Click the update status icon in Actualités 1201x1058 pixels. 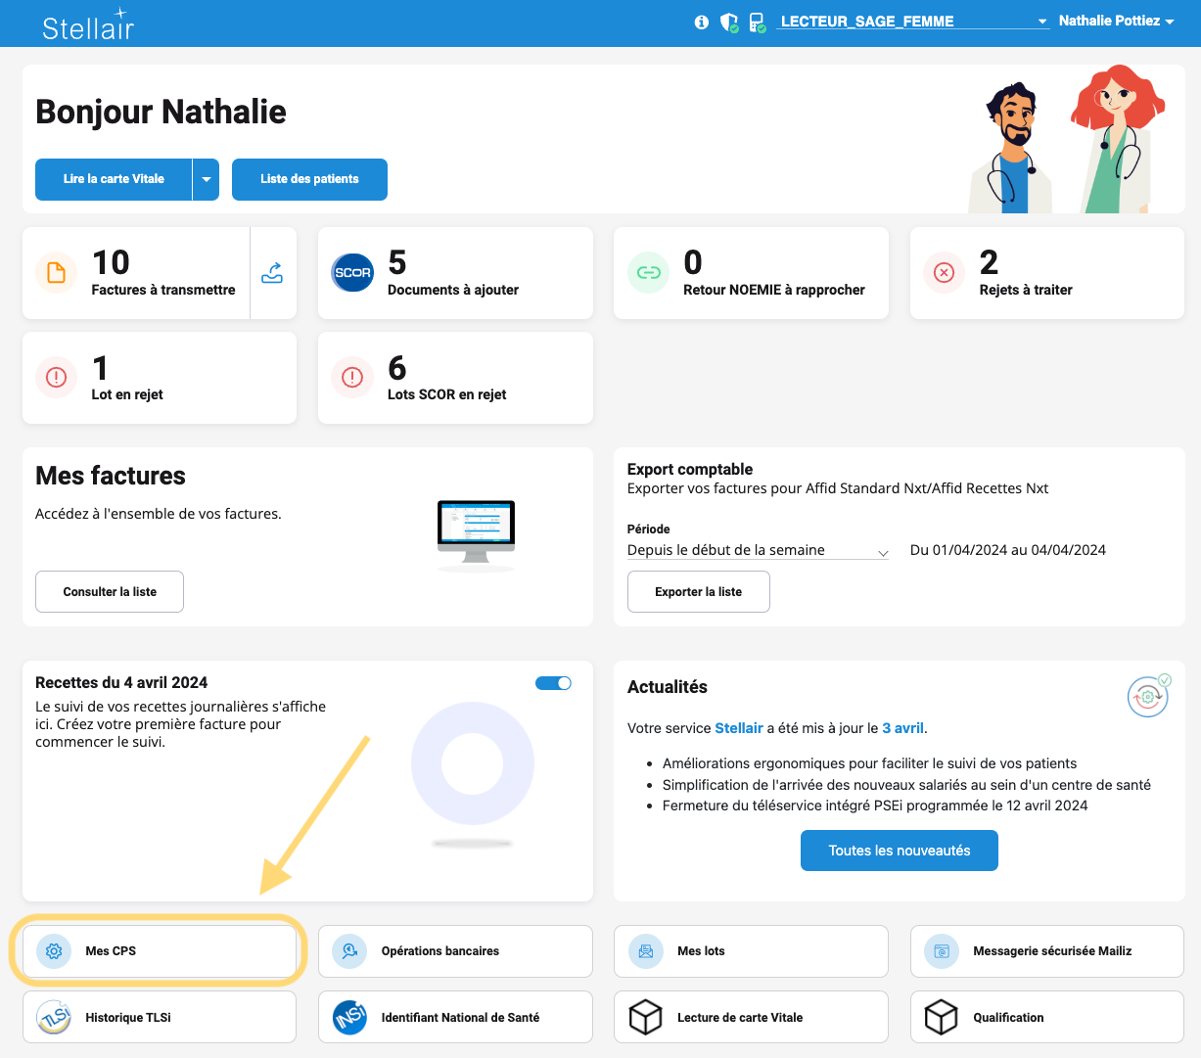point(1148,696)
